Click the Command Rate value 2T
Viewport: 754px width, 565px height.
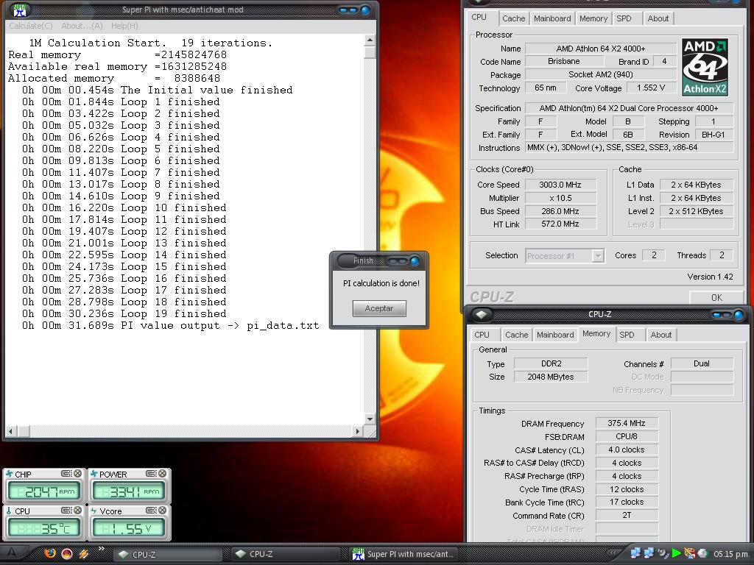point(626,515)
